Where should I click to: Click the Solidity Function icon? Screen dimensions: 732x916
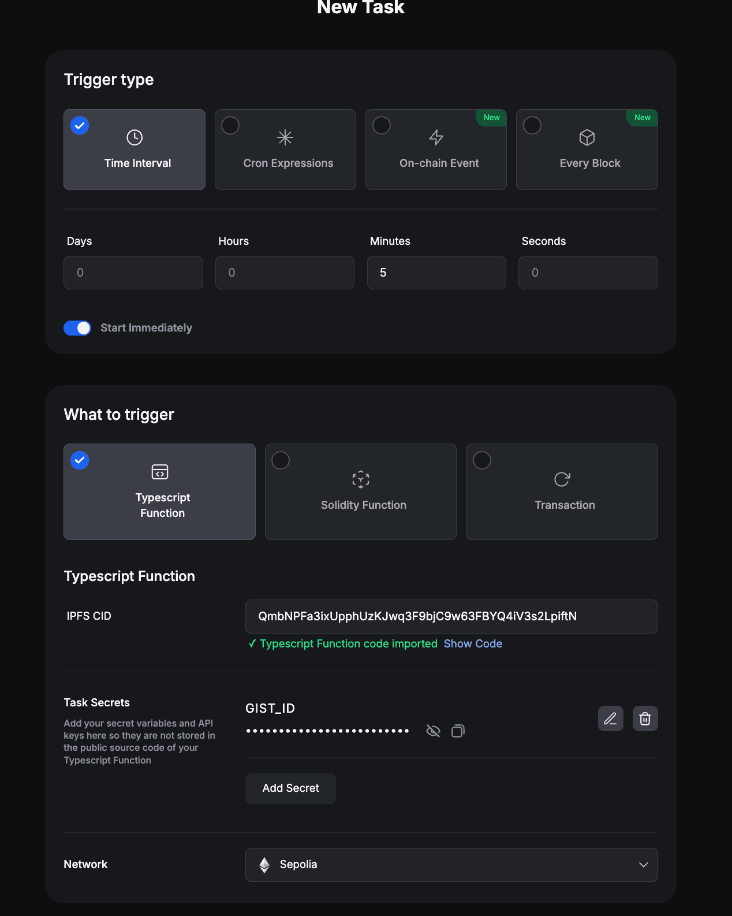(361, 479)
